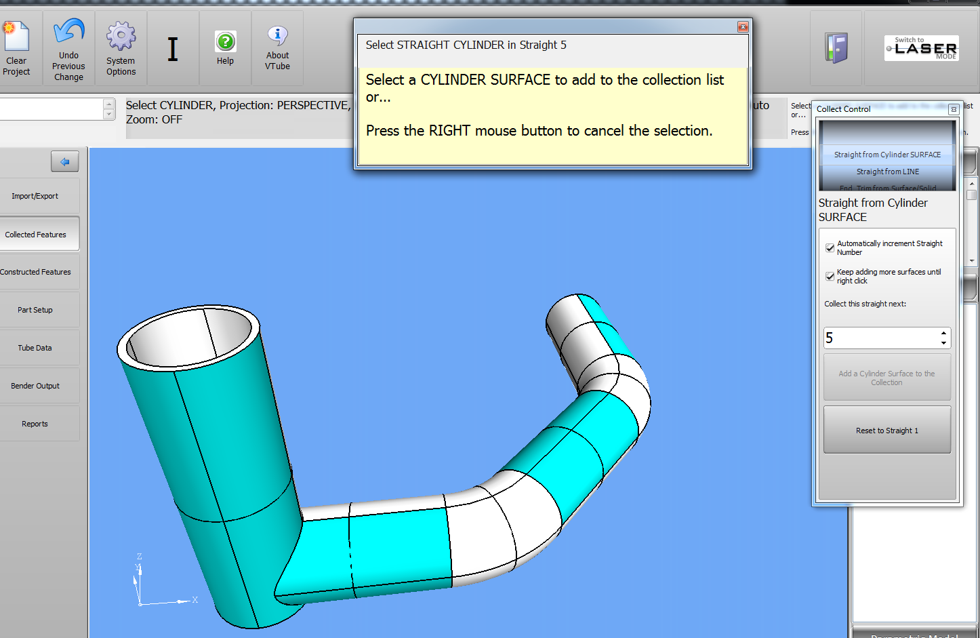Viewport: 980px width, 638px height.
Task: Toggle Automatically increment Straight Number checkbox
Action: click(x=830, y=248)
